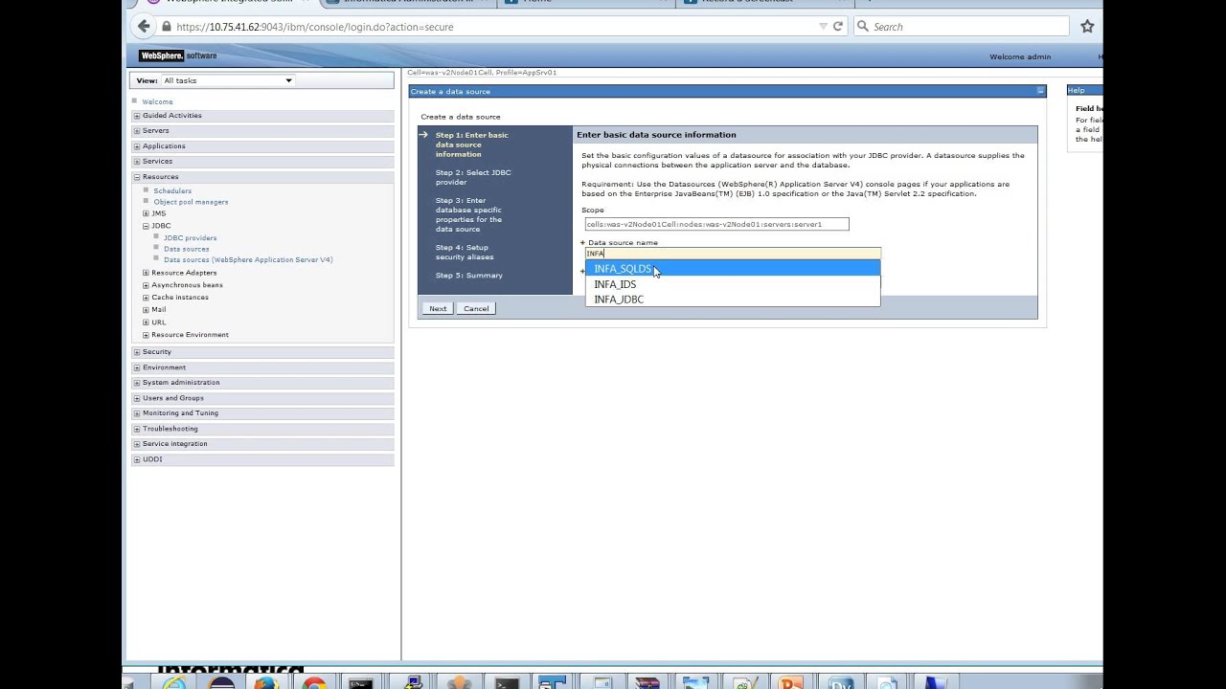Expand the Applications section

tap(136, 146)
